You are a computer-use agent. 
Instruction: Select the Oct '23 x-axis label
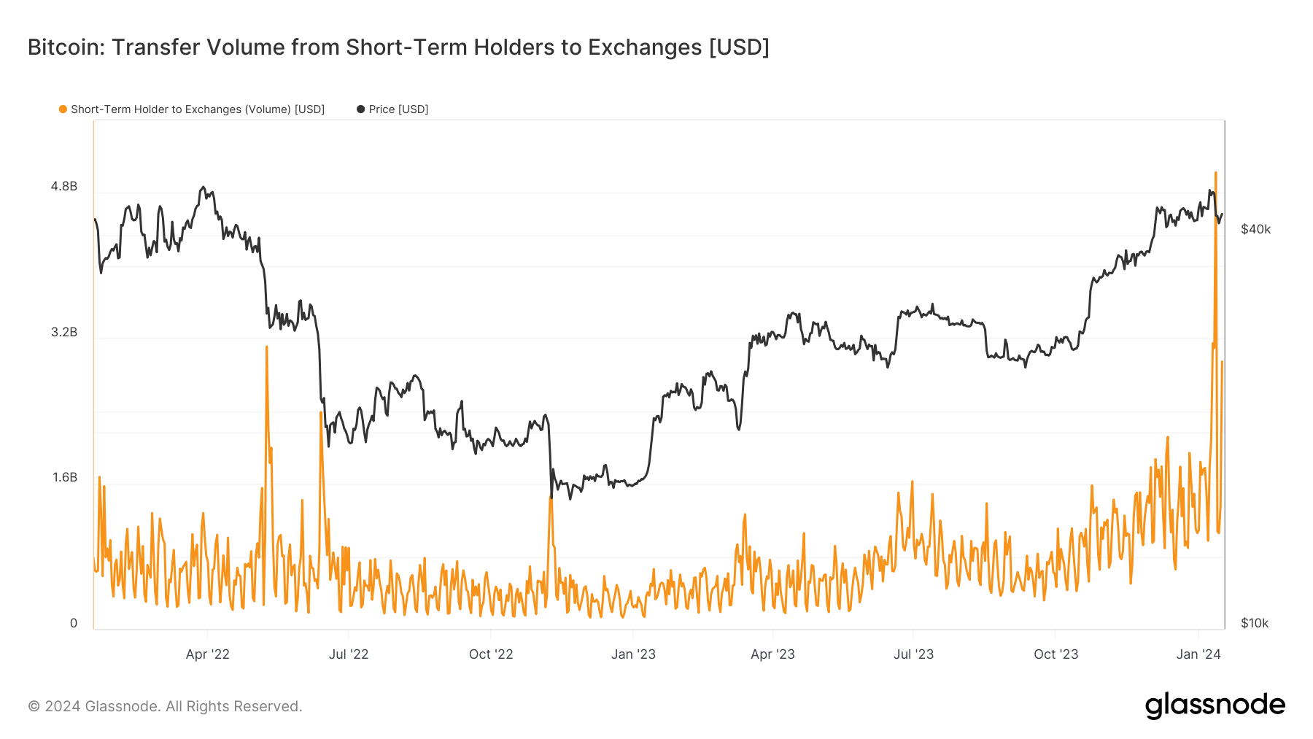(1056, 654)
